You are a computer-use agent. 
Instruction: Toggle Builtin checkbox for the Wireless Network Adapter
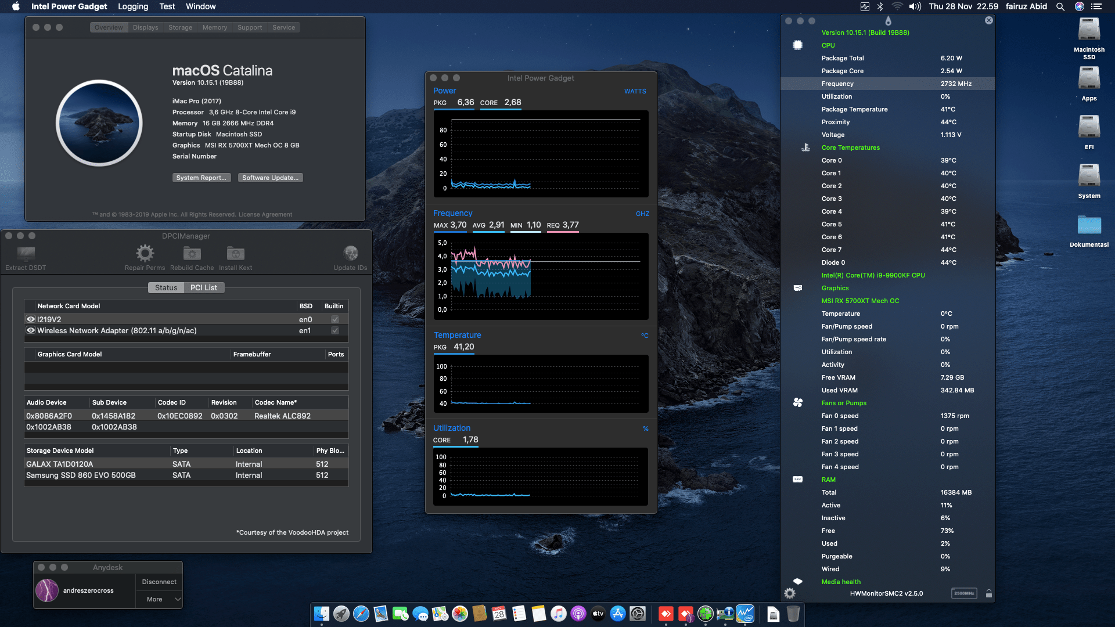[335, 330]
